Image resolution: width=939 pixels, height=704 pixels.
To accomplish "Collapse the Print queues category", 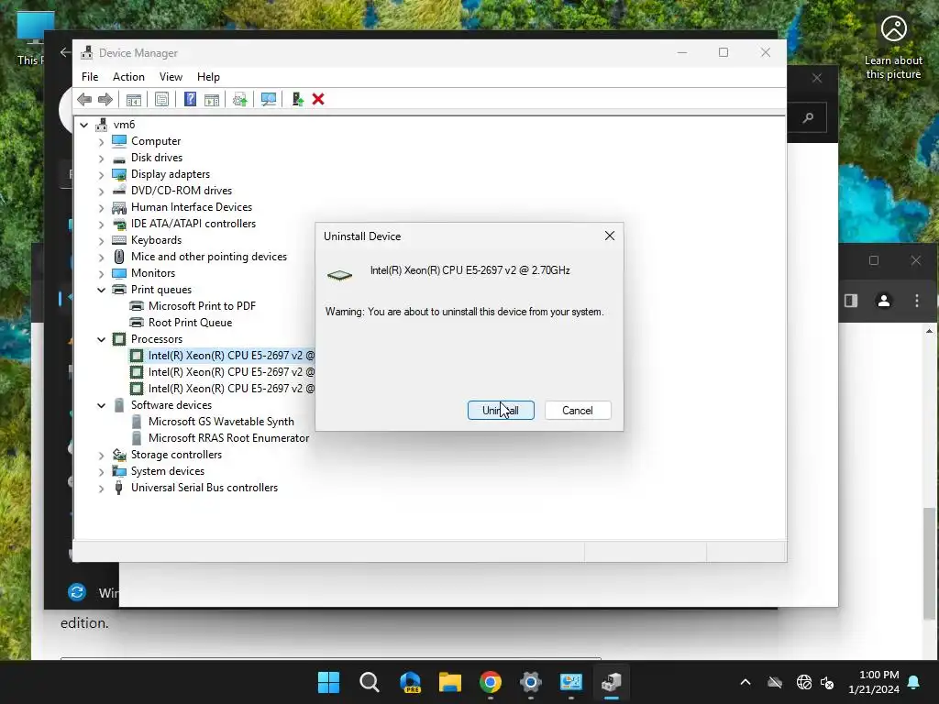I will click(x=101, y=290).
